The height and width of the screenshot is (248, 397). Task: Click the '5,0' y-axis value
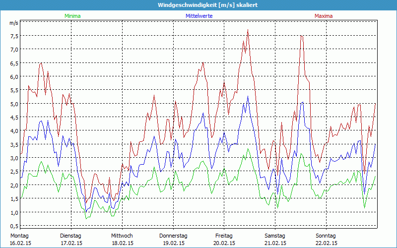14,104
